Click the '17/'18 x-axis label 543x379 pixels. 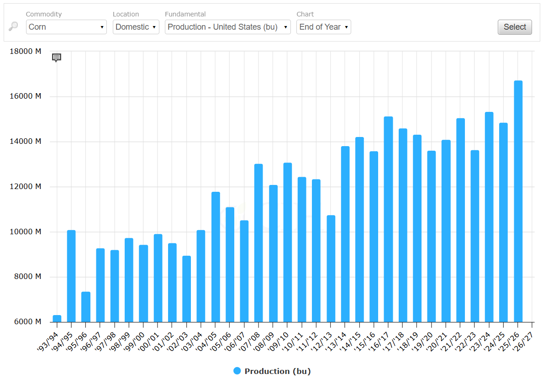tap(393, 342)
